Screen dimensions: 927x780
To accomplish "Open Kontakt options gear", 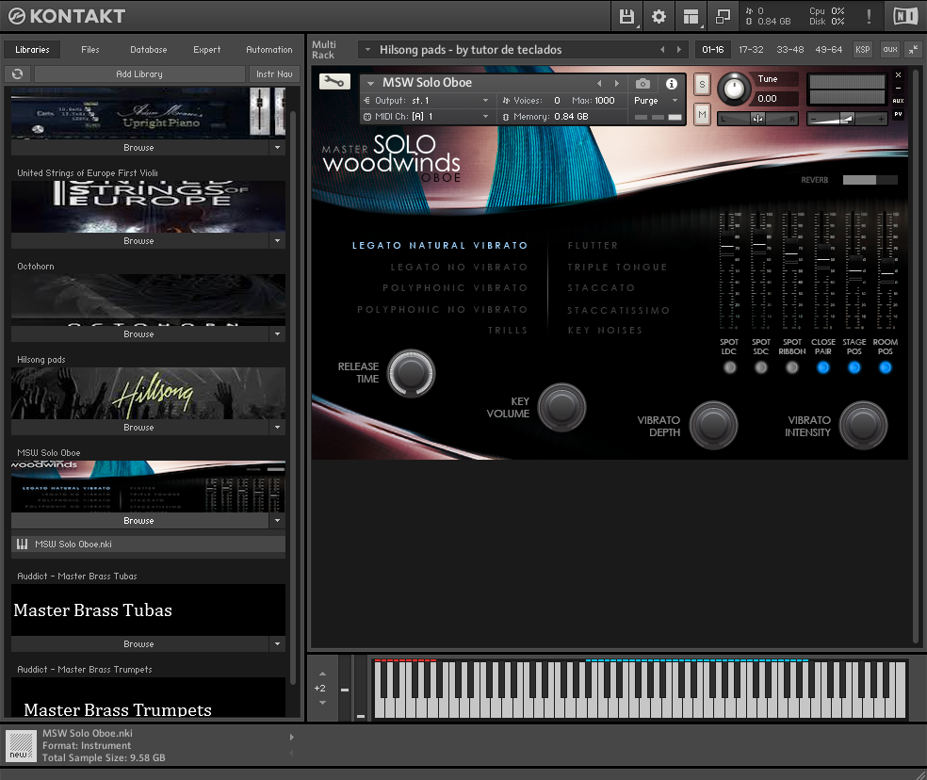I will (659, 16).
